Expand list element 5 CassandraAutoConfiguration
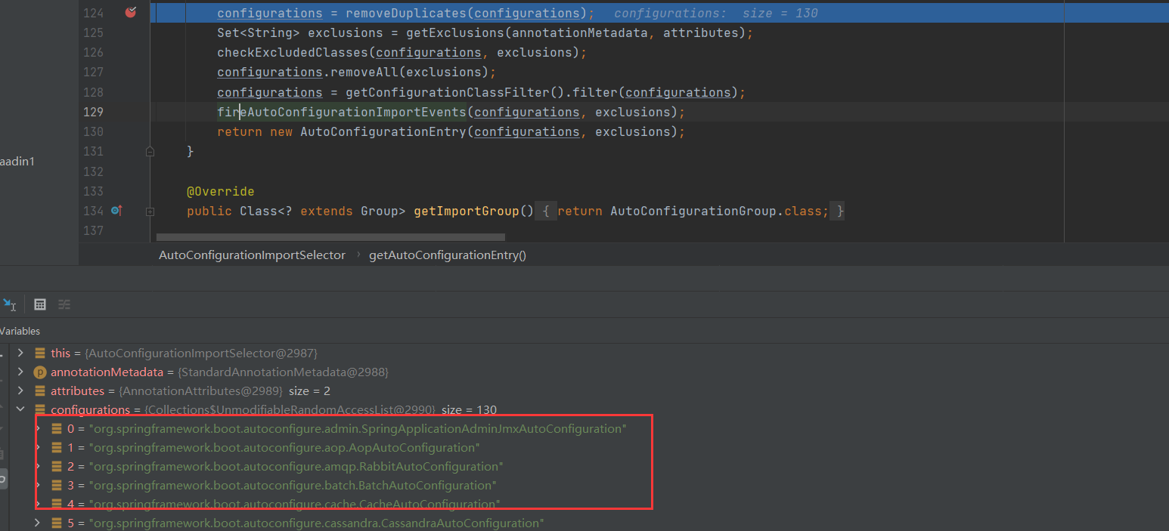 tap(37, 523)
